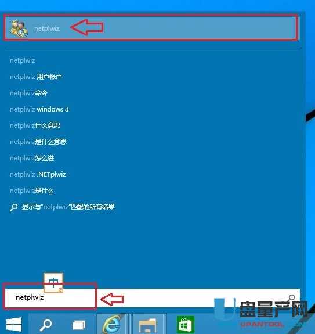This screenshot has height=334, width=315.
Task: Select the netplwiz怎么进 suggestion
Action: tap(32, 158)
